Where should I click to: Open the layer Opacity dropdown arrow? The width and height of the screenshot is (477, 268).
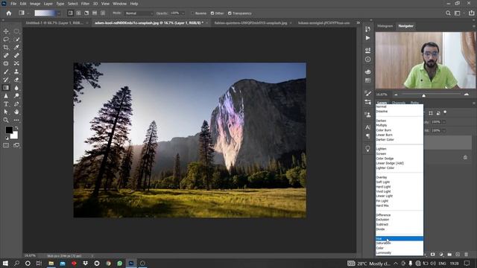tap(444, 122)
